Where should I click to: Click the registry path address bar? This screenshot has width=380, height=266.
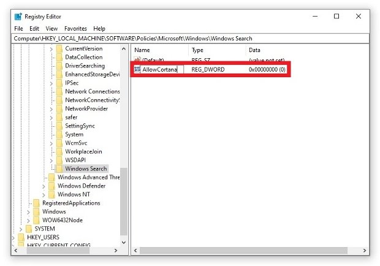pyautogui.click(x=190, y=39)
